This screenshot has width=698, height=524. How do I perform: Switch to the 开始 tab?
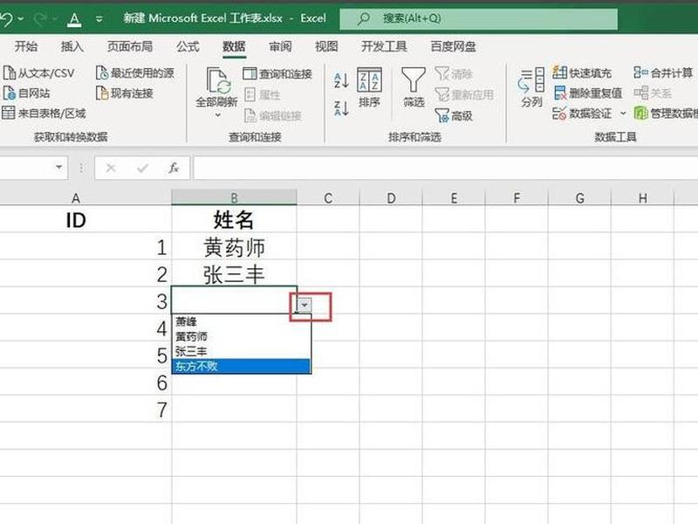pos(26,46)
